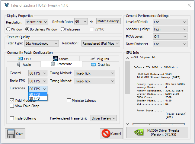Choose 60 FPS from Cutscenes list

pyautogui.click(x=38, y=94)
